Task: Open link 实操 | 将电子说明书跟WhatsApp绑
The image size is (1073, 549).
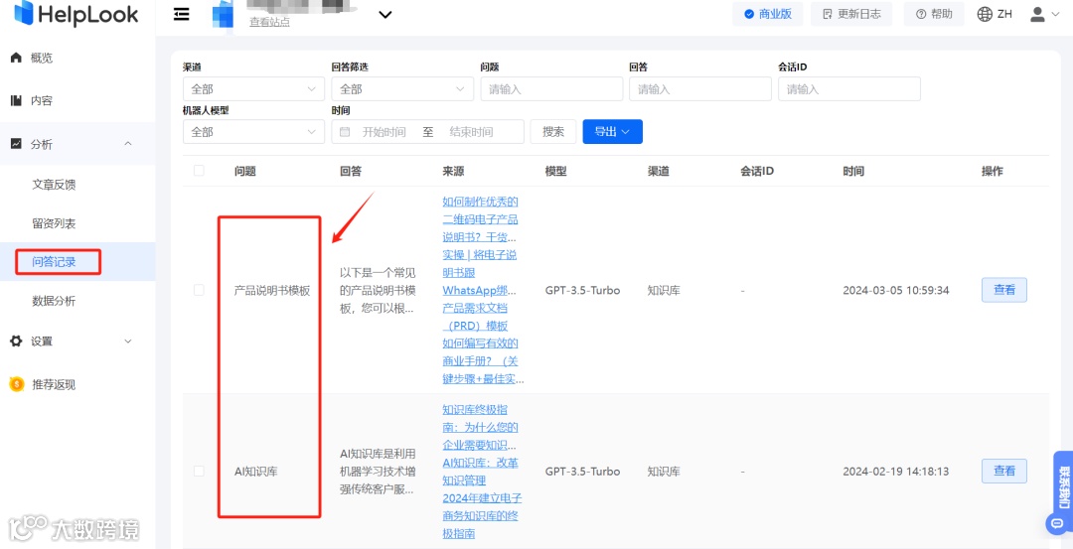Action: 479,272
